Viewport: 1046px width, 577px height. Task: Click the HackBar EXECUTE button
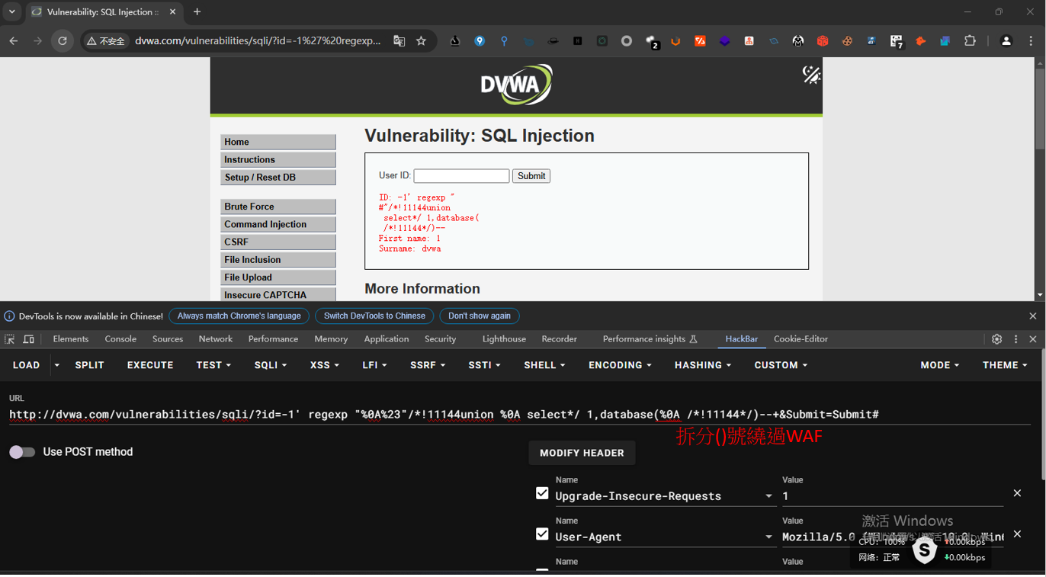click(150, 365)
